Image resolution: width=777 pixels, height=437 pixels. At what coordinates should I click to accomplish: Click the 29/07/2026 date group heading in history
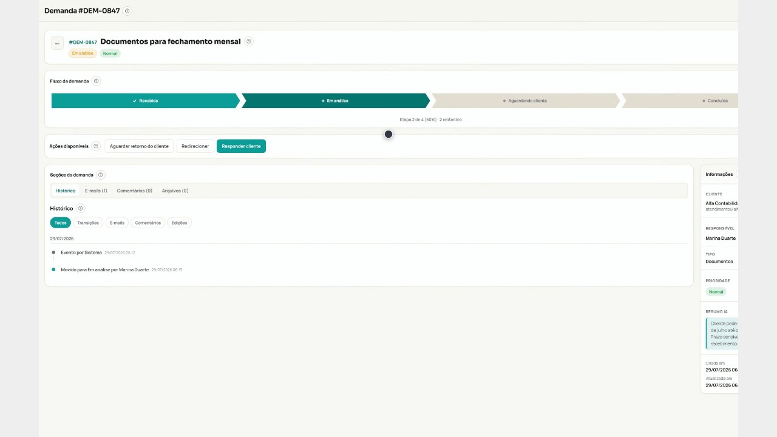coord(62,239)
